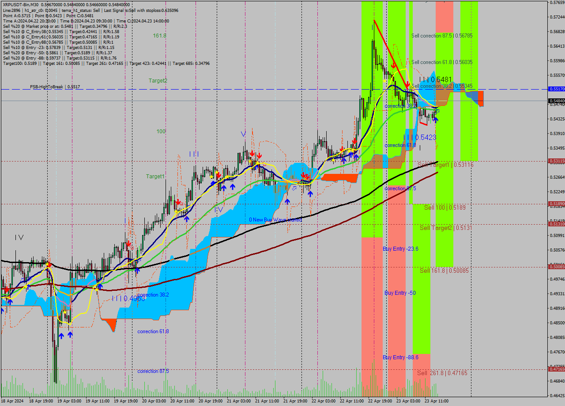Click the Sell %20 @ Entry -50: 0.5861 line
Viewport: 565px width, 406px height.
57,53
